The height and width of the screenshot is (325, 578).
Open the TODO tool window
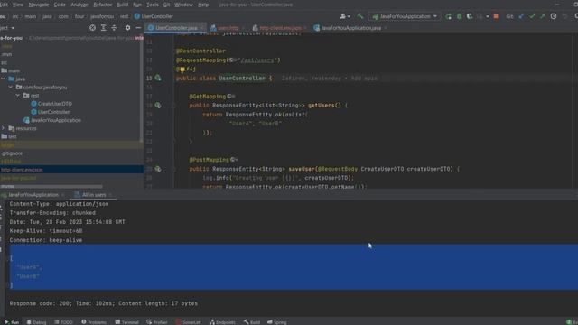(x=64, y=322)
